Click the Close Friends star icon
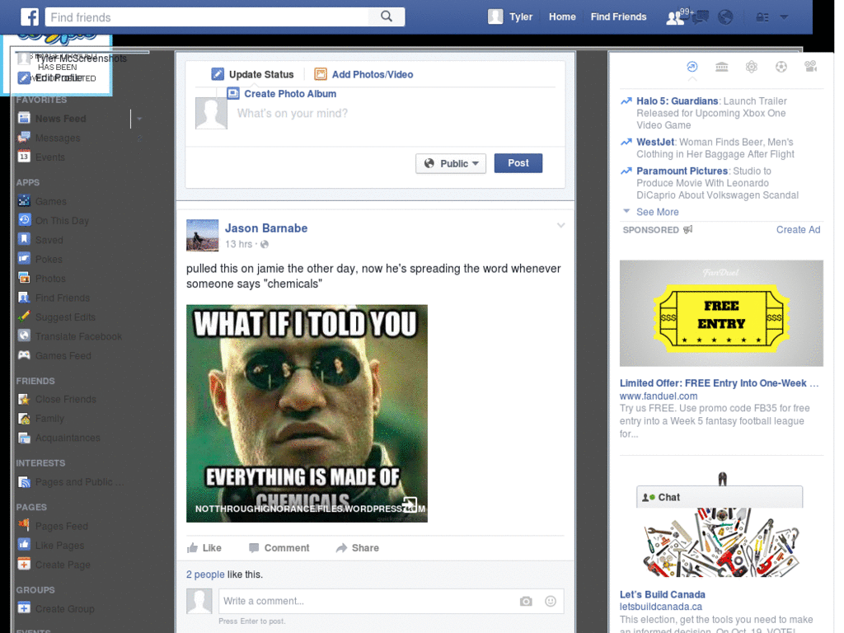The width and height of the screenshot is (844, 633). pyautogui.click(x=24, y=400)
